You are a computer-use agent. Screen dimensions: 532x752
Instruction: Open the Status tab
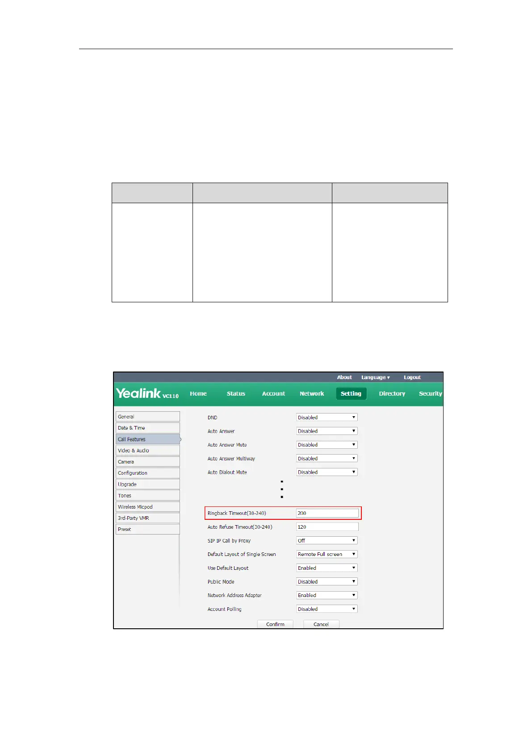[x=236, y=393]
